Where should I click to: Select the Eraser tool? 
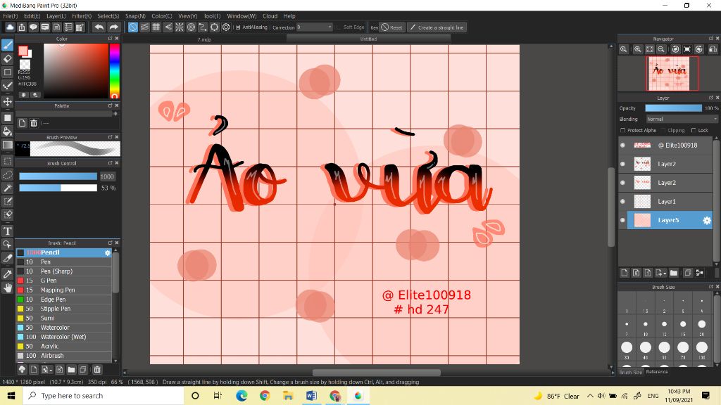[7, 58]
